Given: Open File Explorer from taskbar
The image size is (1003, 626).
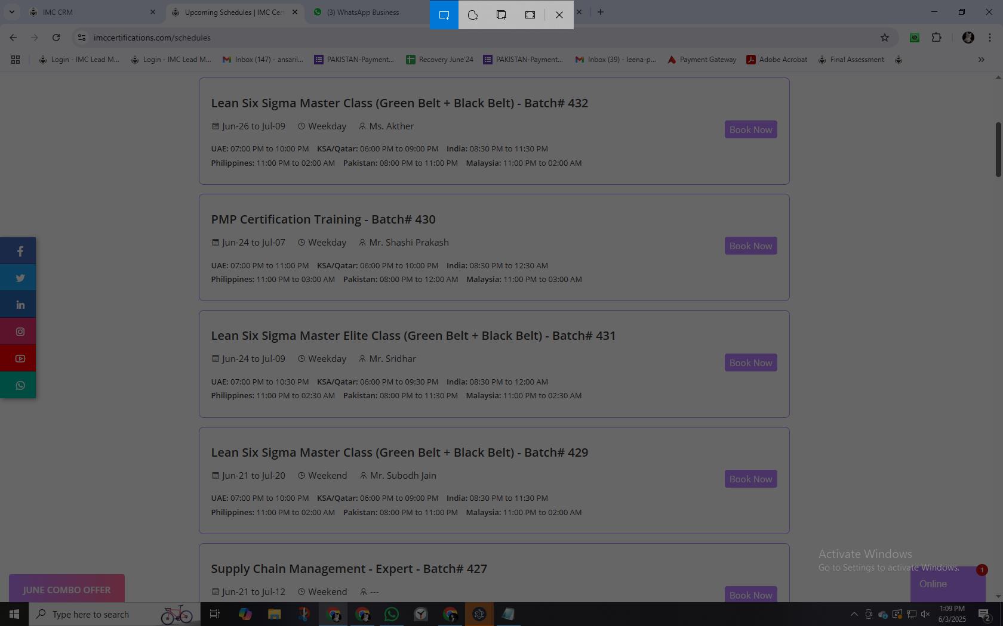Looking at the screenshot, I should pyautogui.click(x=274, y=614).
